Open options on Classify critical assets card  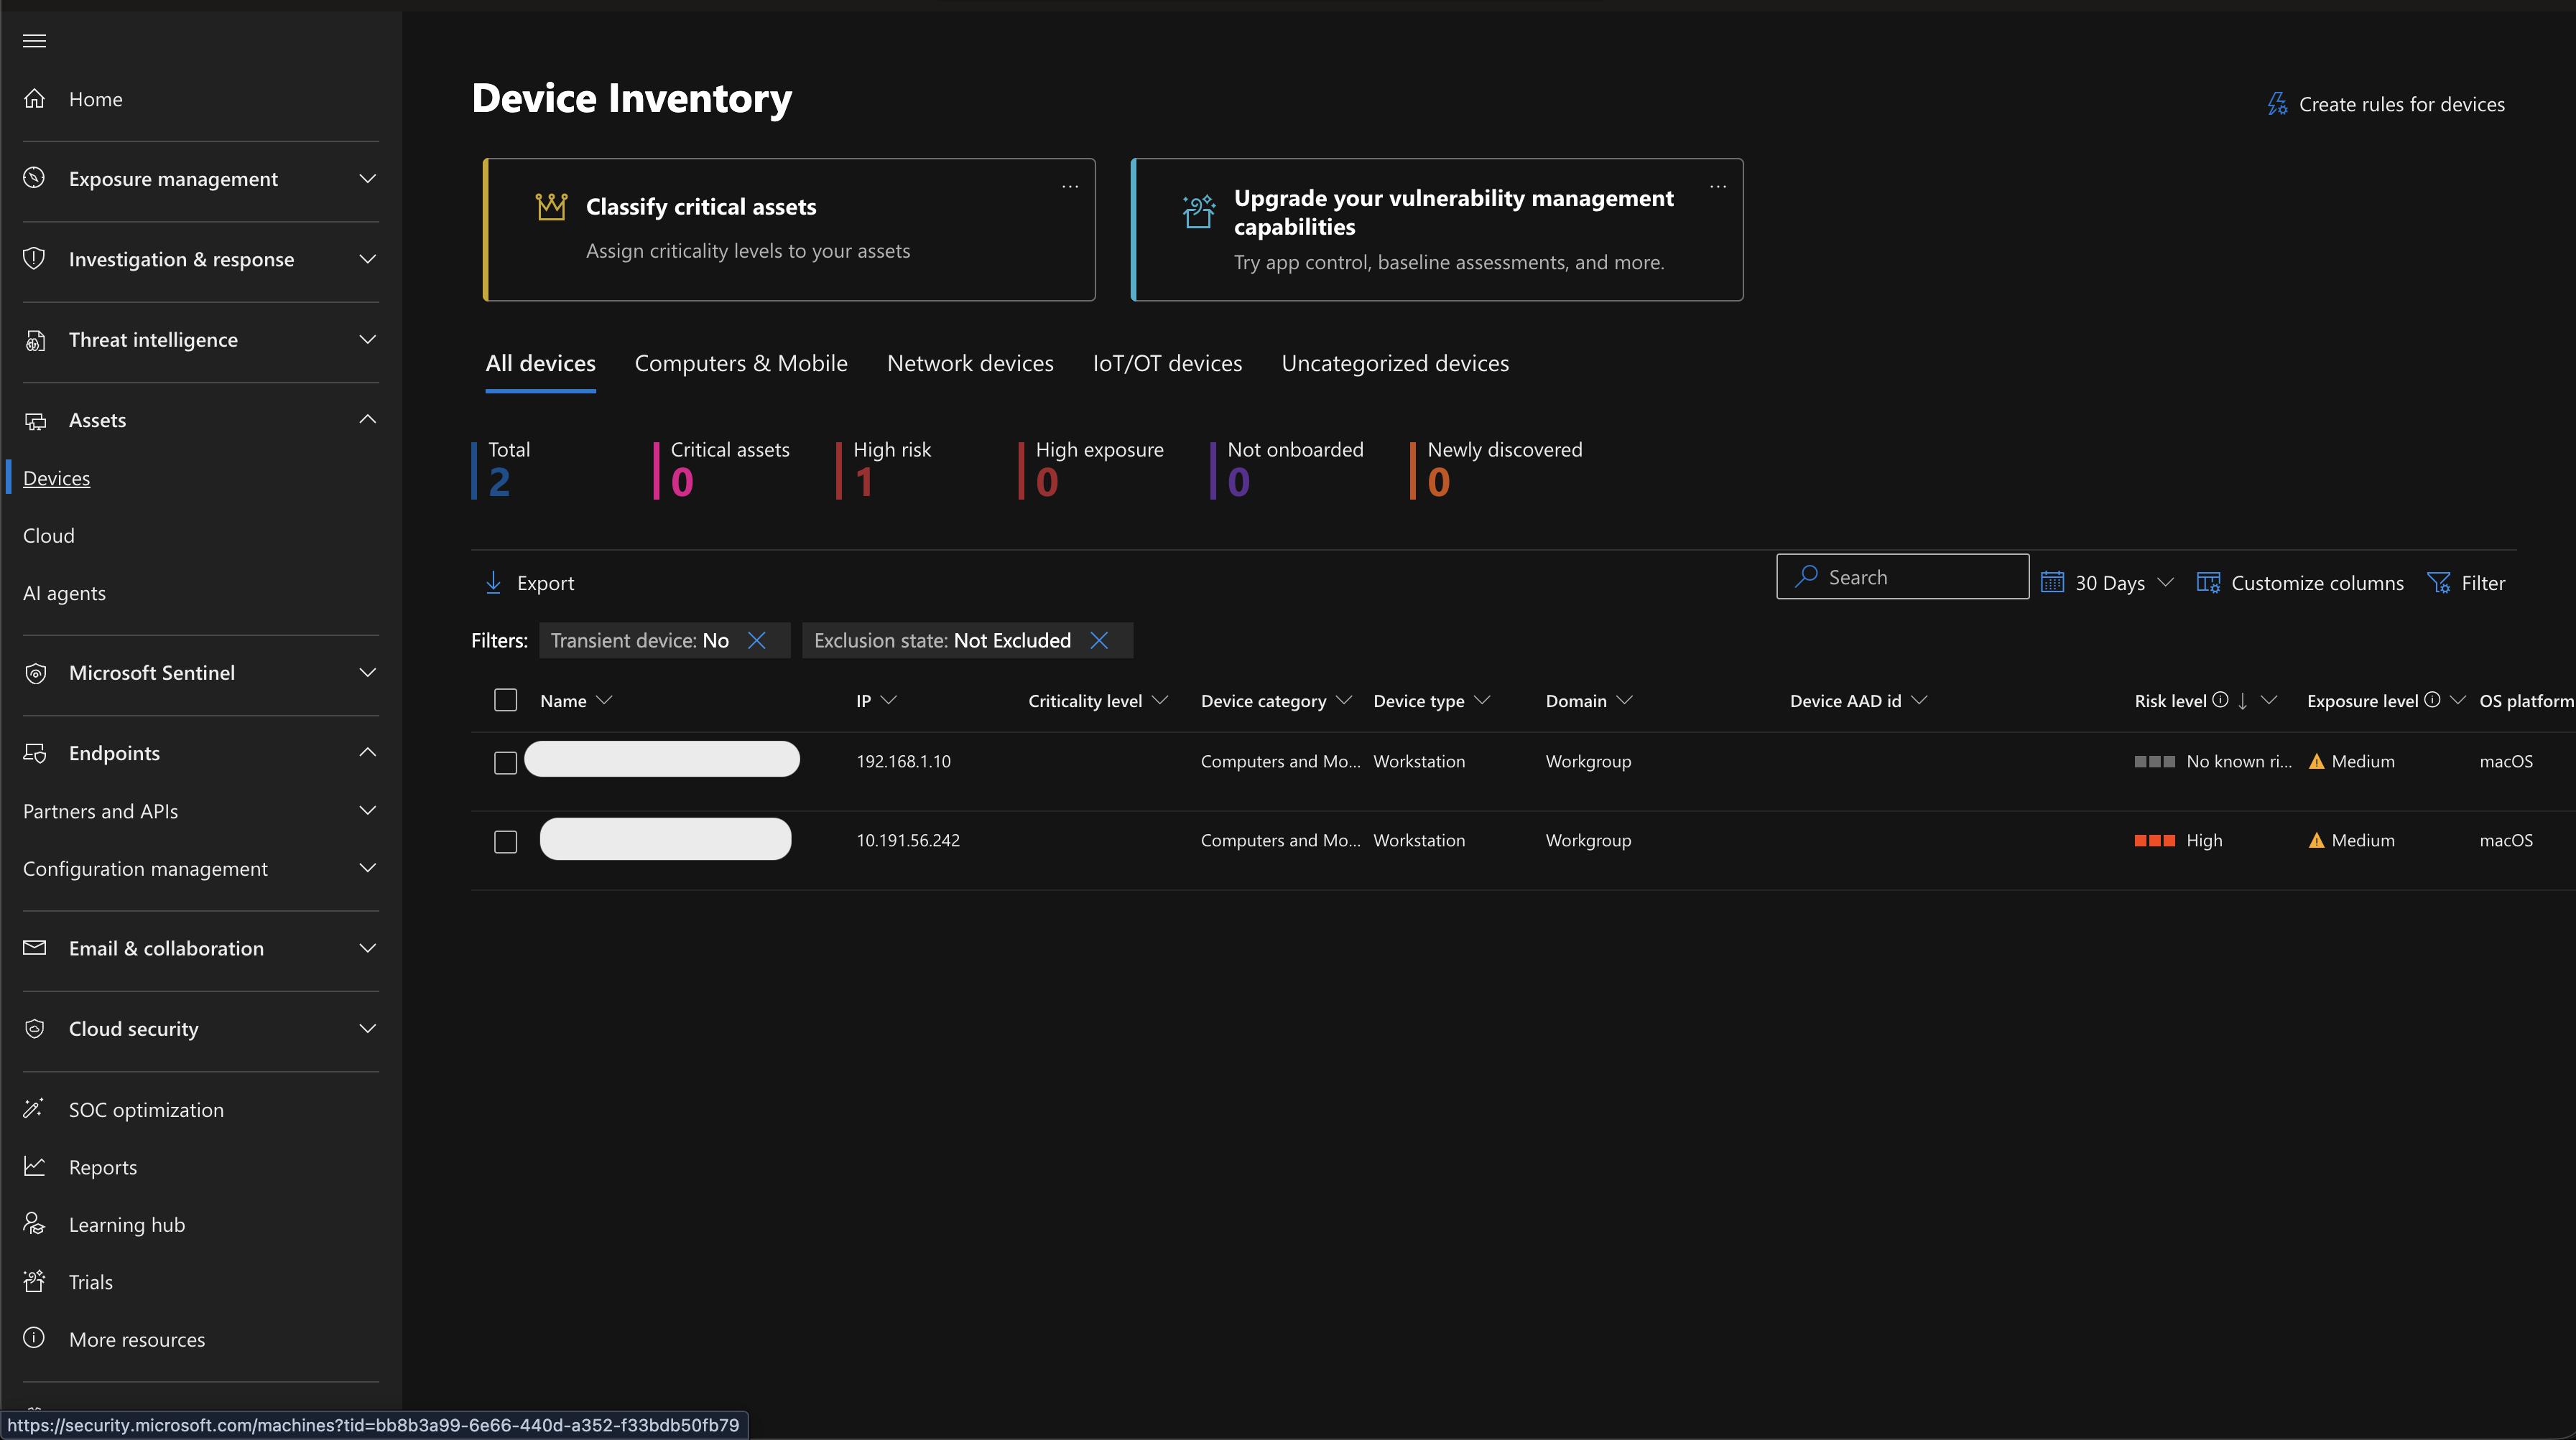click(1069, 187)
